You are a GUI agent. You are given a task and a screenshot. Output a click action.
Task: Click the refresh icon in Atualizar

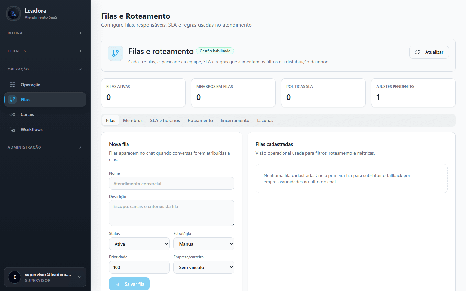pyautogui.click(x=417, y=52)
